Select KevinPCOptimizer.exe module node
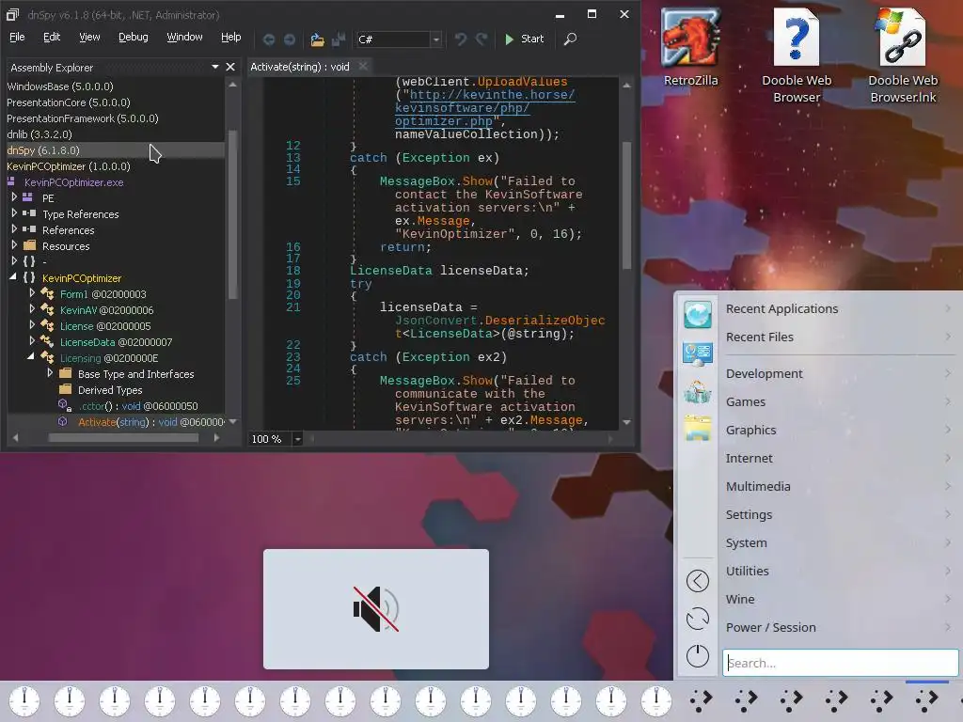The width and height of the screenshot is (963, 722). pyautogui.click(x=73, y=182)
